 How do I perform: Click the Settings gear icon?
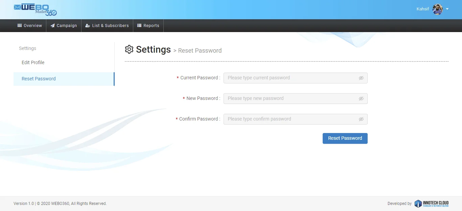[x=129, y=50]
